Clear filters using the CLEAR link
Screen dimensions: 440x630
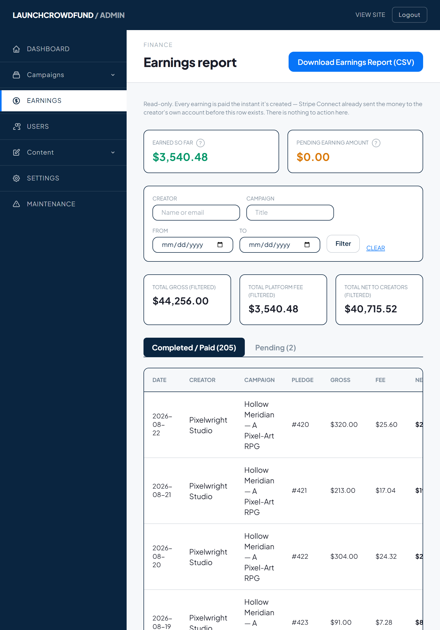tap(375, 248)
